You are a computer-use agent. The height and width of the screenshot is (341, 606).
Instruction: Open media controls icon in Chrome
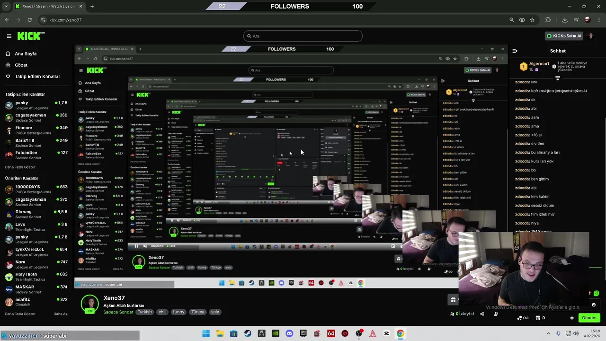tap(576, 20)
